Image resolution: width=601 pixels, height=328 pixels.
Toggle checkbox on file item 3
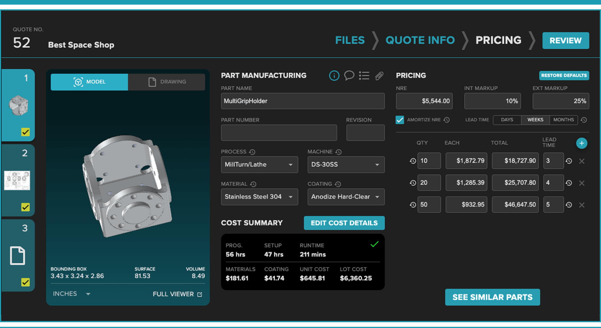pos(26,282)
